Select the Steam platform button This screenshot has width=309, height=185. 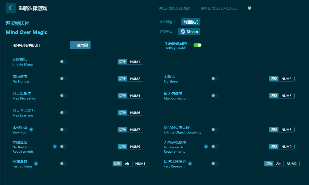(189, 31)
